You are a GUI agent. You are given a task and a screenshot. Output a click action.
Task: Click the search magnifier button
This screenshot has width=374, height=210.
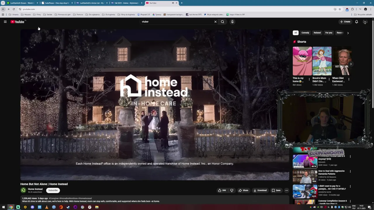(222, 22)
